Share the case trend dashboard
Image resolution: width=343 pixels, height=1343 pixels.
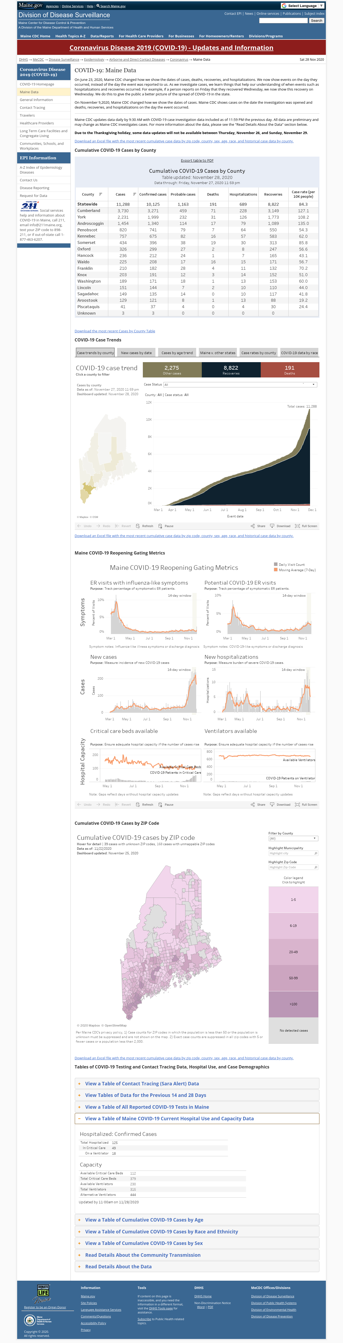(x=258, y=526)
